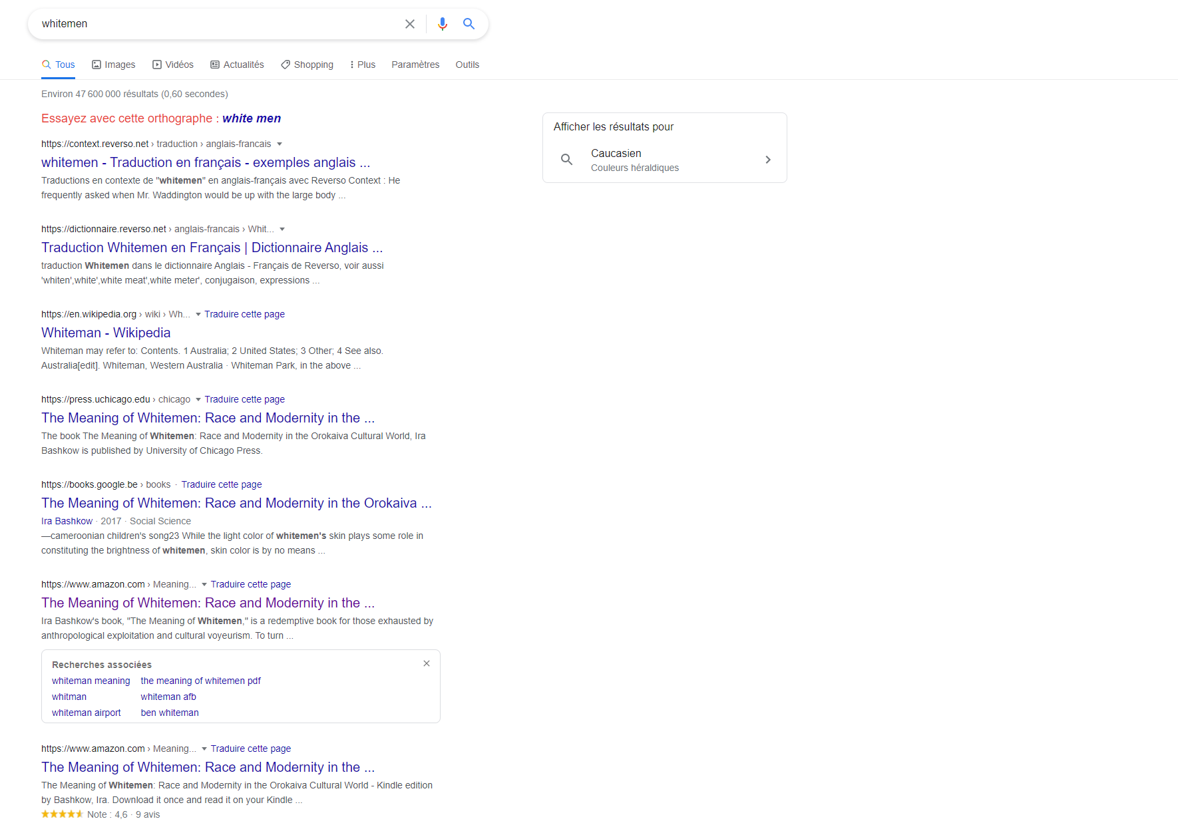Open dropdown arrow beside first amazon.com URL
The height and width of the screenshot is (835, 1178).
pyautogui.click(x=204, y=584)
